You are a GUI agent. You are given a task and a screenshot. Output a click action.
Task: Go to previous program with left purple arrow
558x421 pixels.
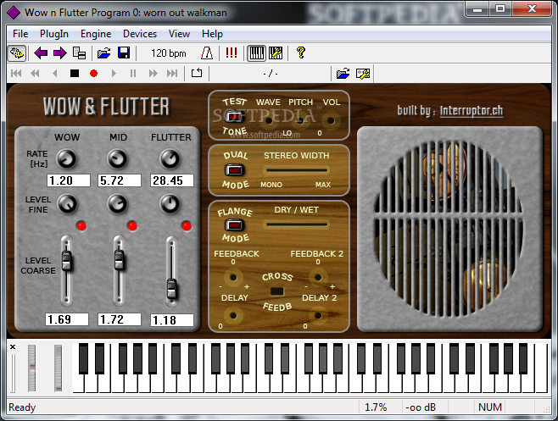[x=41, y=53]
